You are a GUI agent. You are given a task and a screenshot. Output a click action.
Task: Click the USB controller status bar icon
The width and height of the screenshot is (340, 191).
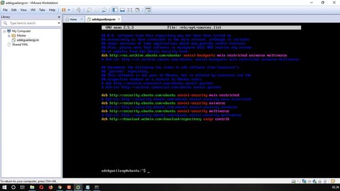click(309, 181)
